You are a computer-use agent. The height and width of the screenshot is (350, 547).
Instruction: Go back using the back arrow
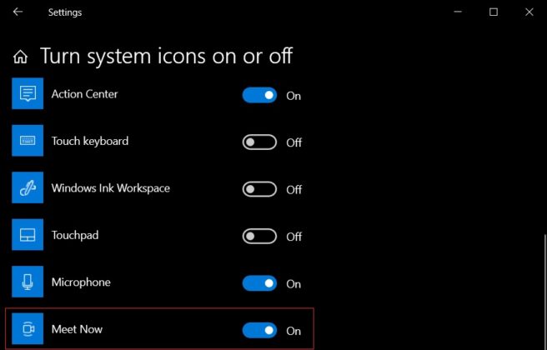pyautogui.click(x=18, y=12)
